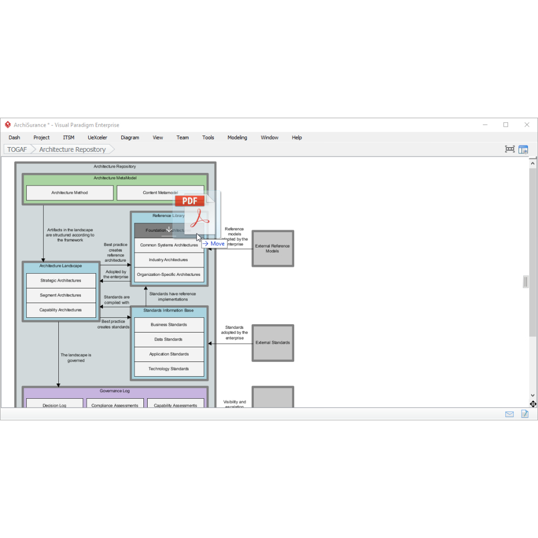Click the Architecture Landscape title

tap(60, 266)
